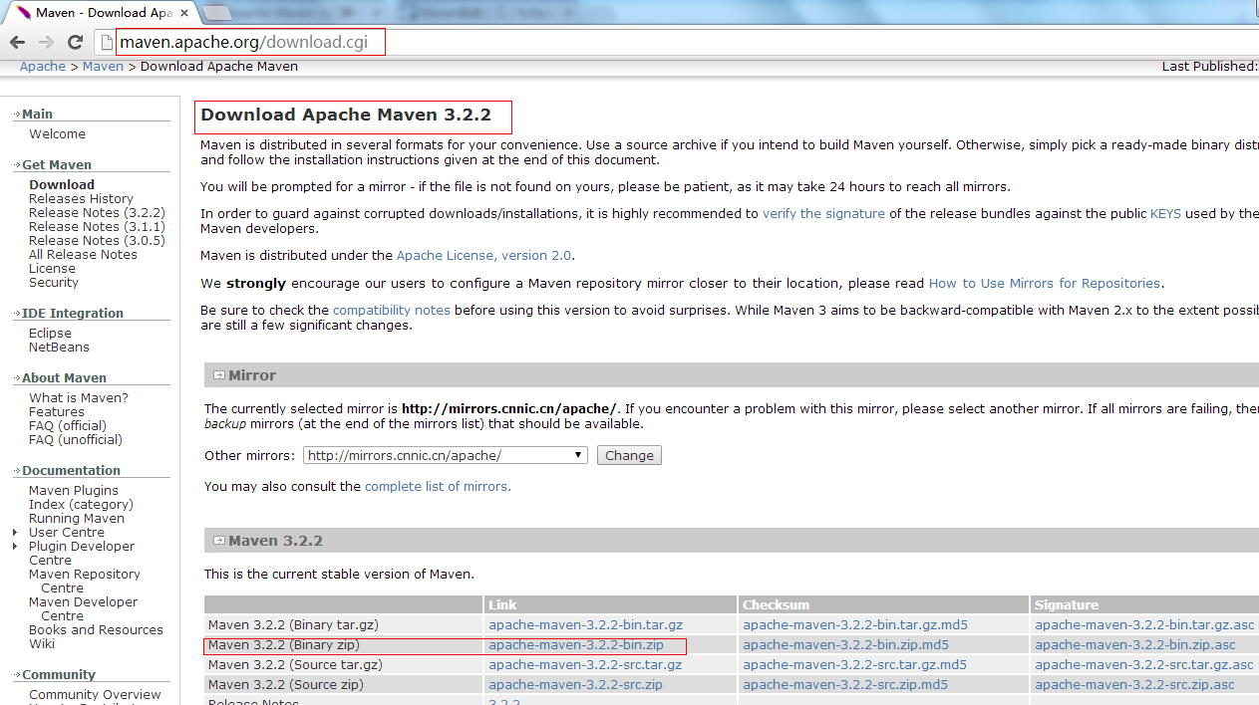Image resolution: width=1259 pixels, height=705 pixels.
Task: Click the page icon in the address bar
Action: click(107, 42)
